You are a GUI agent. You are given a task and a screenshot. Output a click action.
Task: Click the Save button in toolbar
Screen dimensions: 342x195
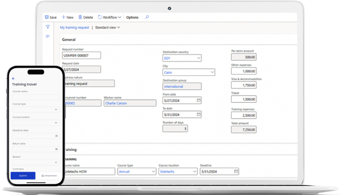pos(50,17)
